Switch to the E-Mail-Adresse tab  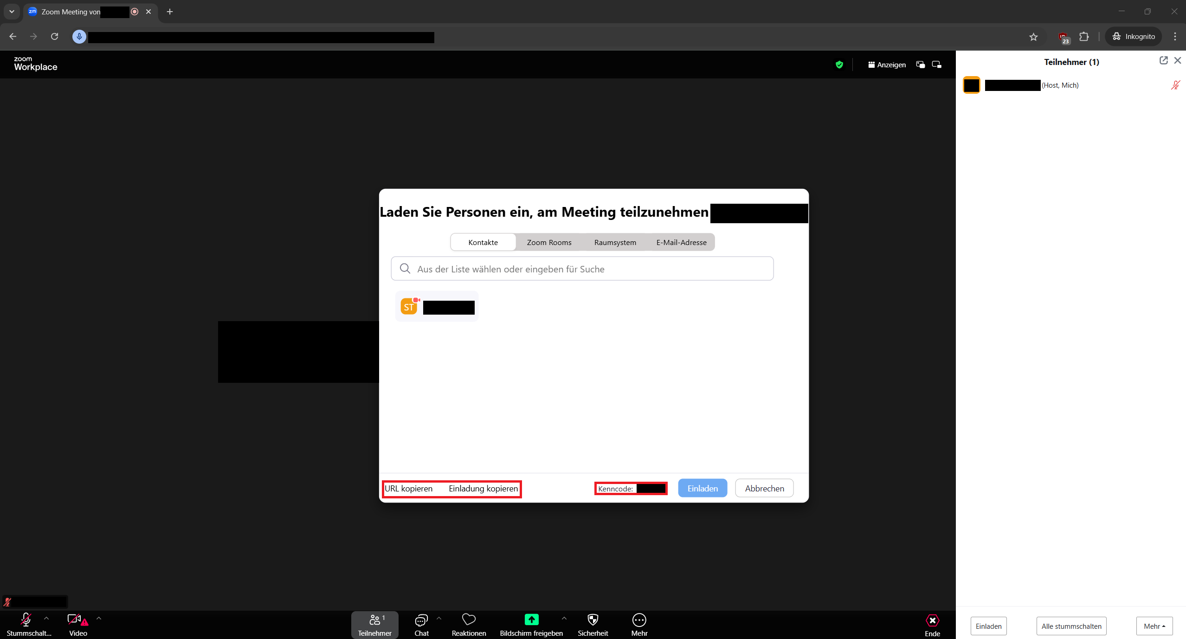(681, 242)
